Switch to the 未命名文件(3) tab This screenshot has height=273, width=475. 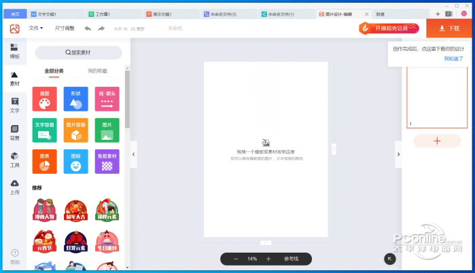tap(229, 14)
